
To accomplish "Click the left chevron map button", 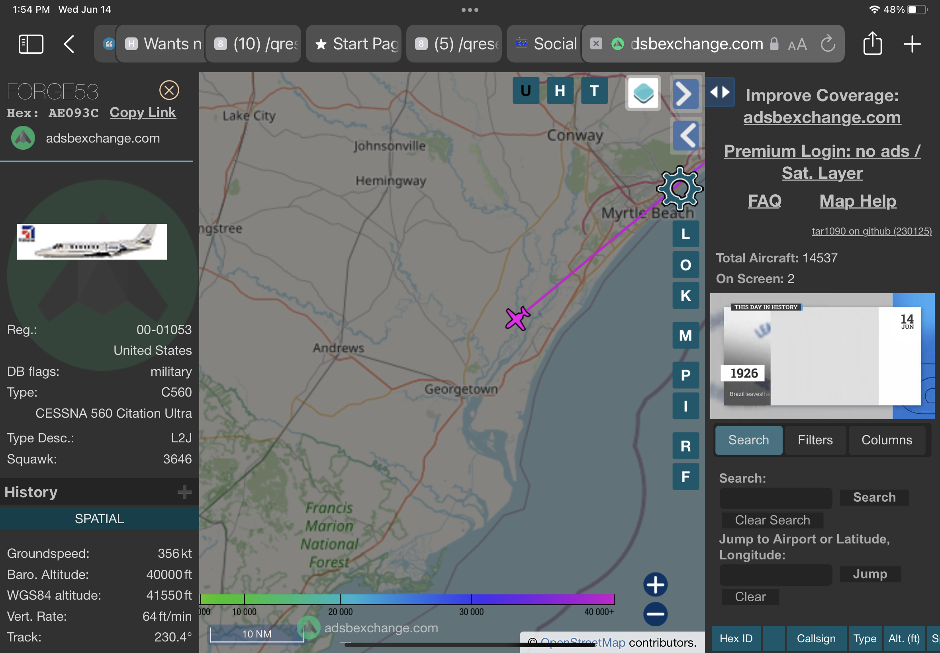I will click(x=685, y=135).
